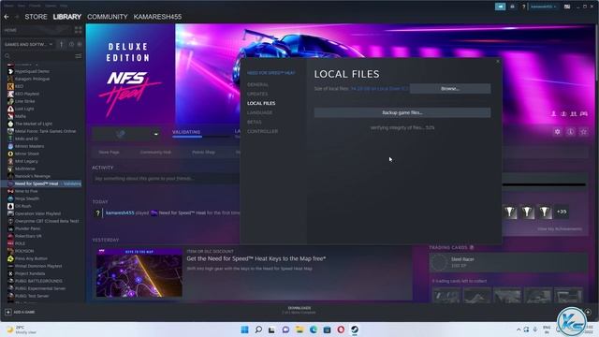This screenshot has height=337, width=599.
Task: Open Opera browser from taskbar
Action: 341,330
